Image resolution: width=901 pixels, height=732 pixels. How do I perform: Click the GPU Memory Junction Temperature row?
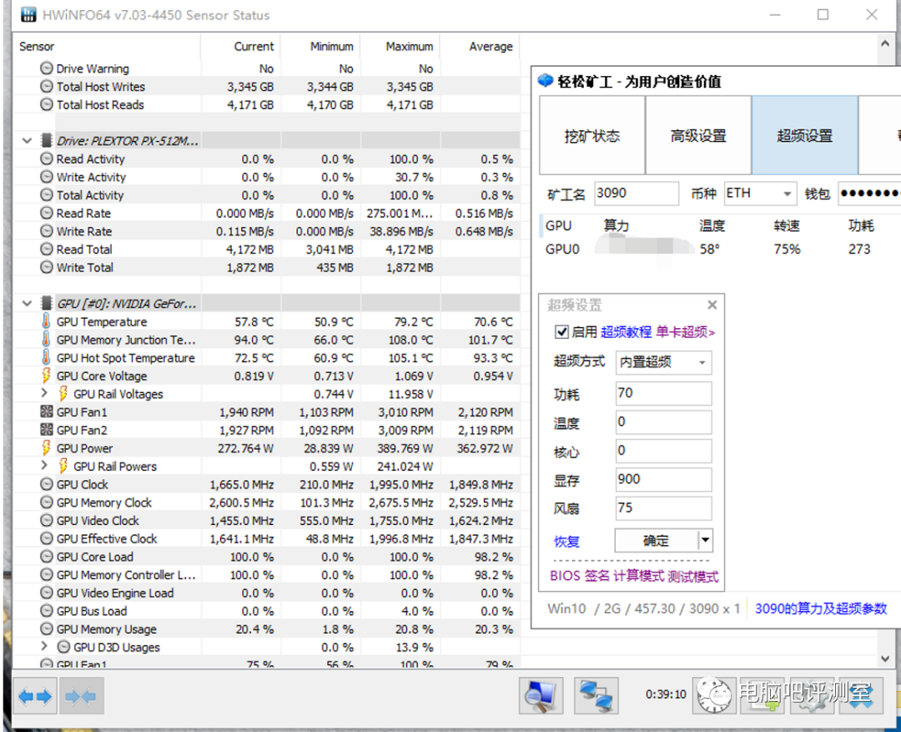coord(266,340)
